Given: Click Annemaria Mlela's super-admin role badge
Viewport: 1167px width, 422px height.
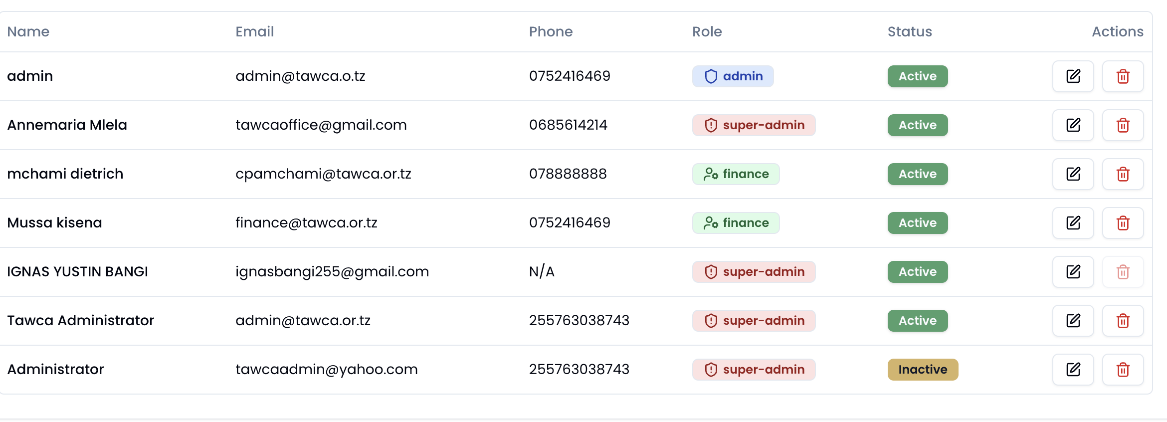Looking at the screenshot, I should point(754,125).
